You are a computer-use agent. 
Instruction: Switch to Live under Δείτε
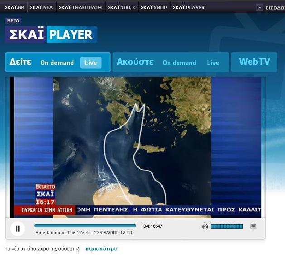coord(91,63)
